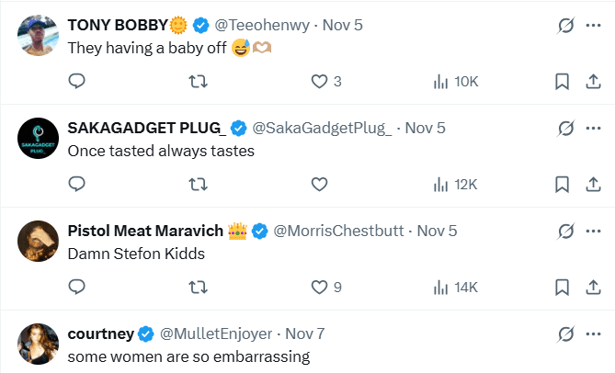Open more menu for SAKAGADGET PLUG_ tweet
615x373 pixels.
[x=593, y=128]
